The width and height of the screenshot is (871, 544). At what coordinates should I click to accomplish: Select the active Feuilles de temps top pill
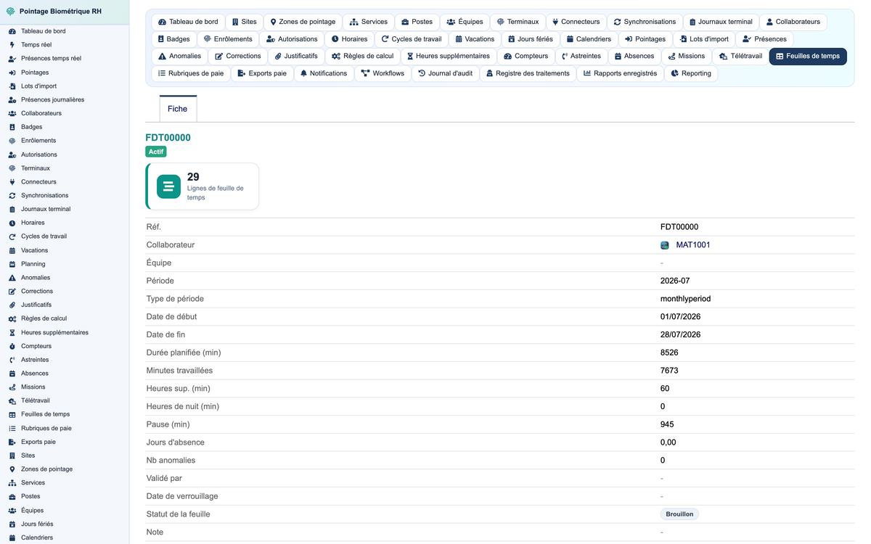point(808,56)
